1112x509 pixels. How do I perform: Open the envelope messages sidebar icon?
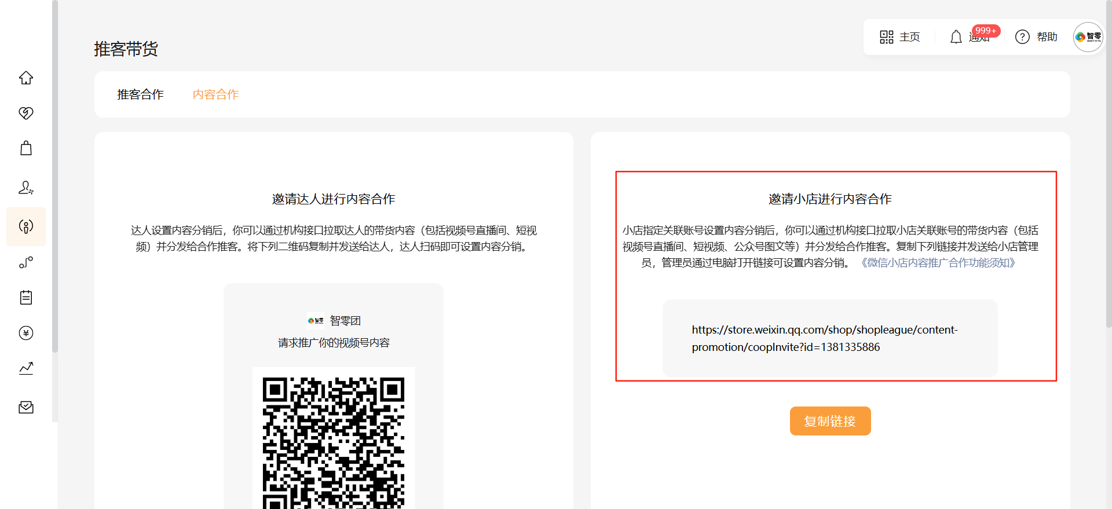click(x=26, y=407)
